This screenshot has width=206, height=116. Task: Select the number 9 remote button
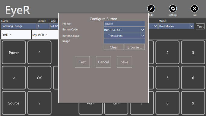[x=193, y=103]
